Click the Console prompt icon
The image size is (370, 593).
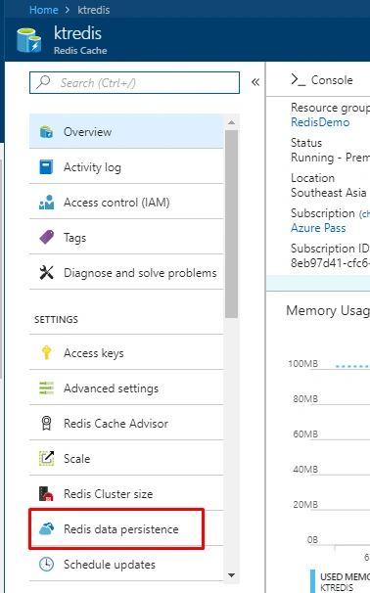click(299, 80)
